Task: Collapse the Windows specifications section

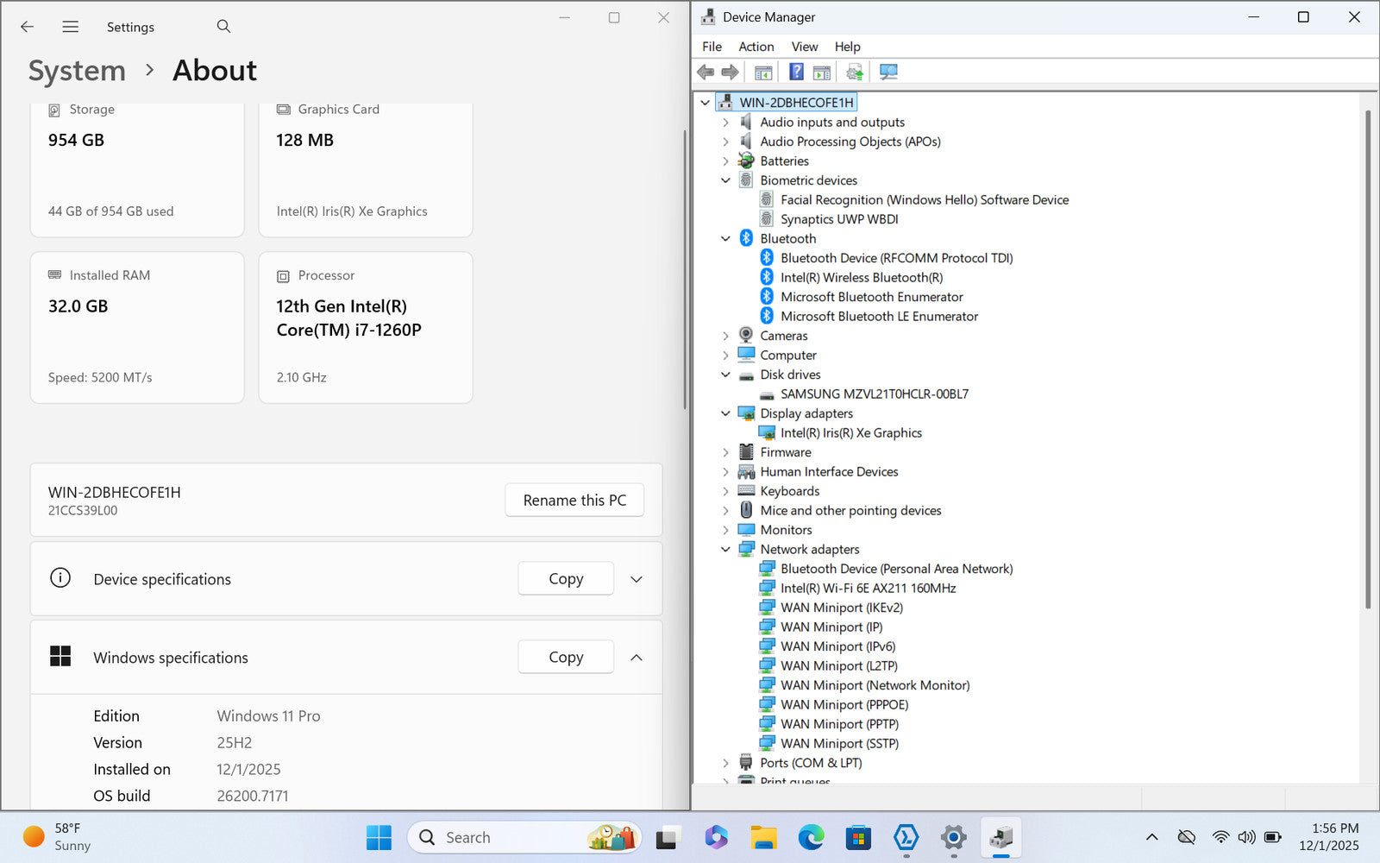Action: coord(637,658)
